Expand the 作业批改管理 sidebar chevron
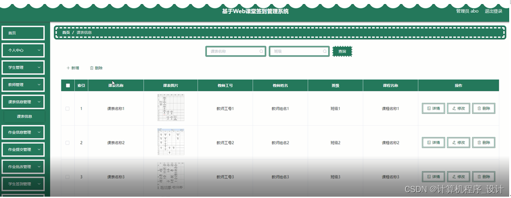511x198 pixels. 39,167
